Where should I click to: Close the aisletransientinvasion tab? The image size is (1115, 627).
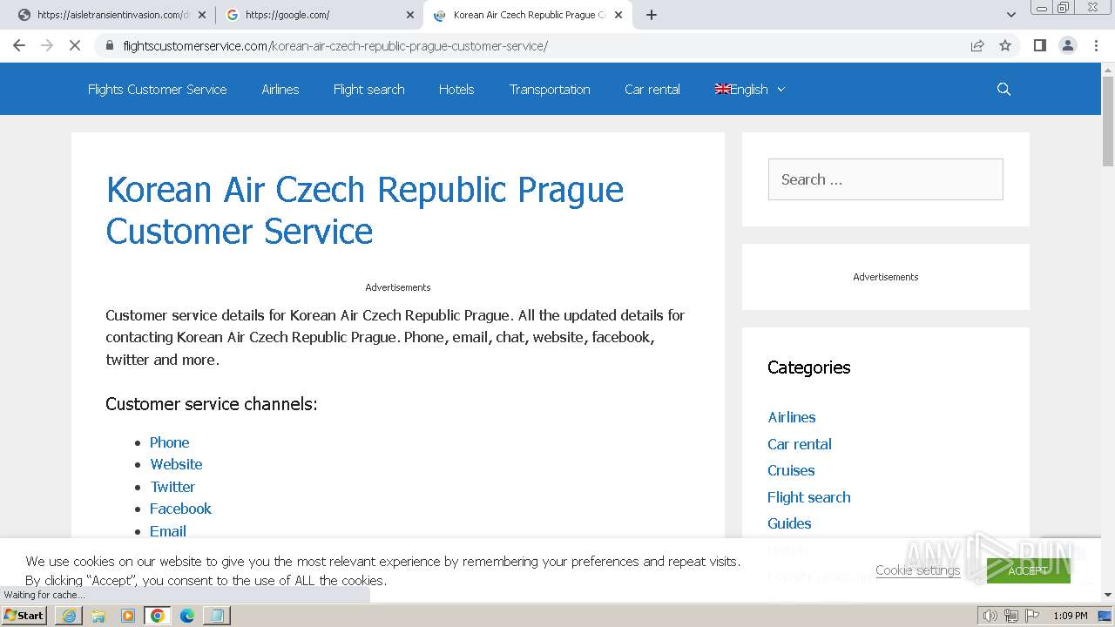[x=202, y=15]
